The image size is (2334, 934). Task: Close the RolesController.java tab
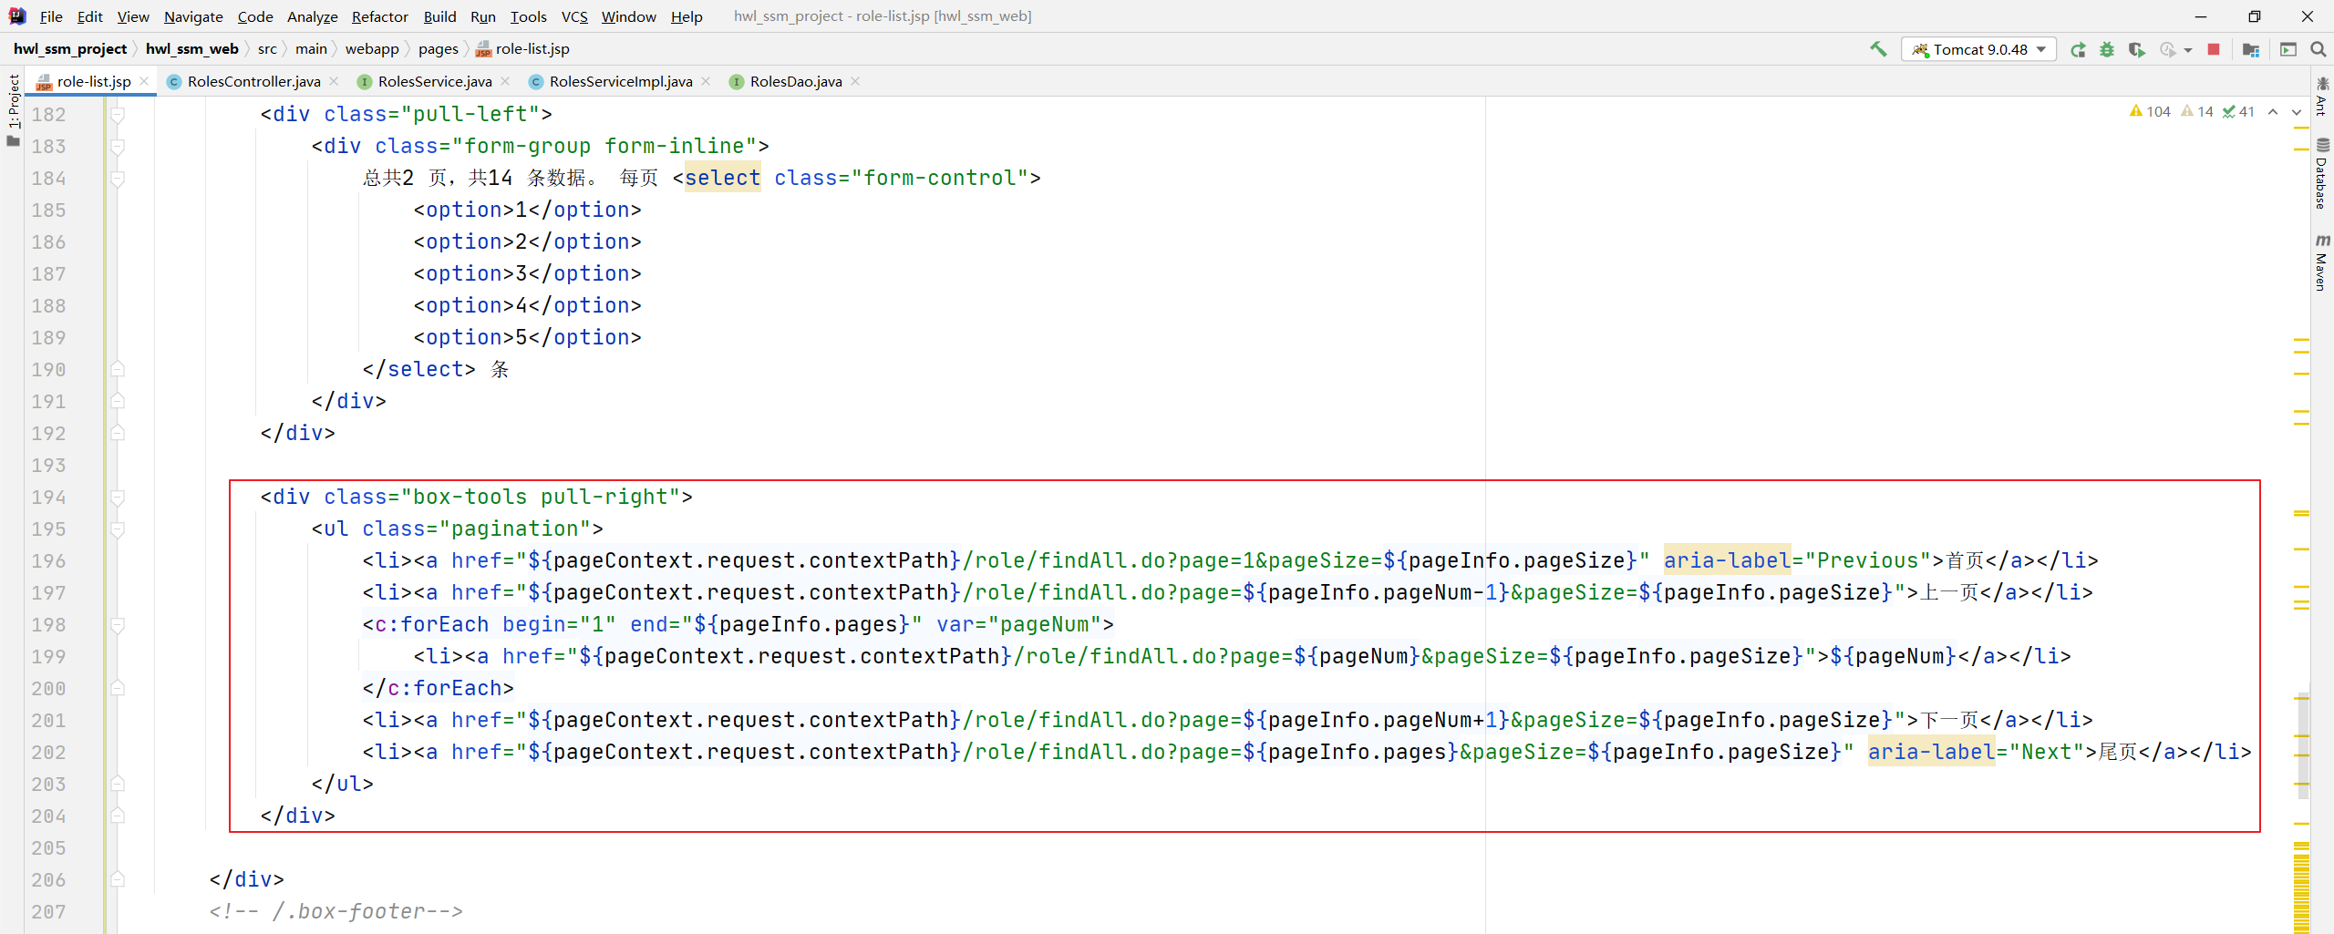point(334,81)
